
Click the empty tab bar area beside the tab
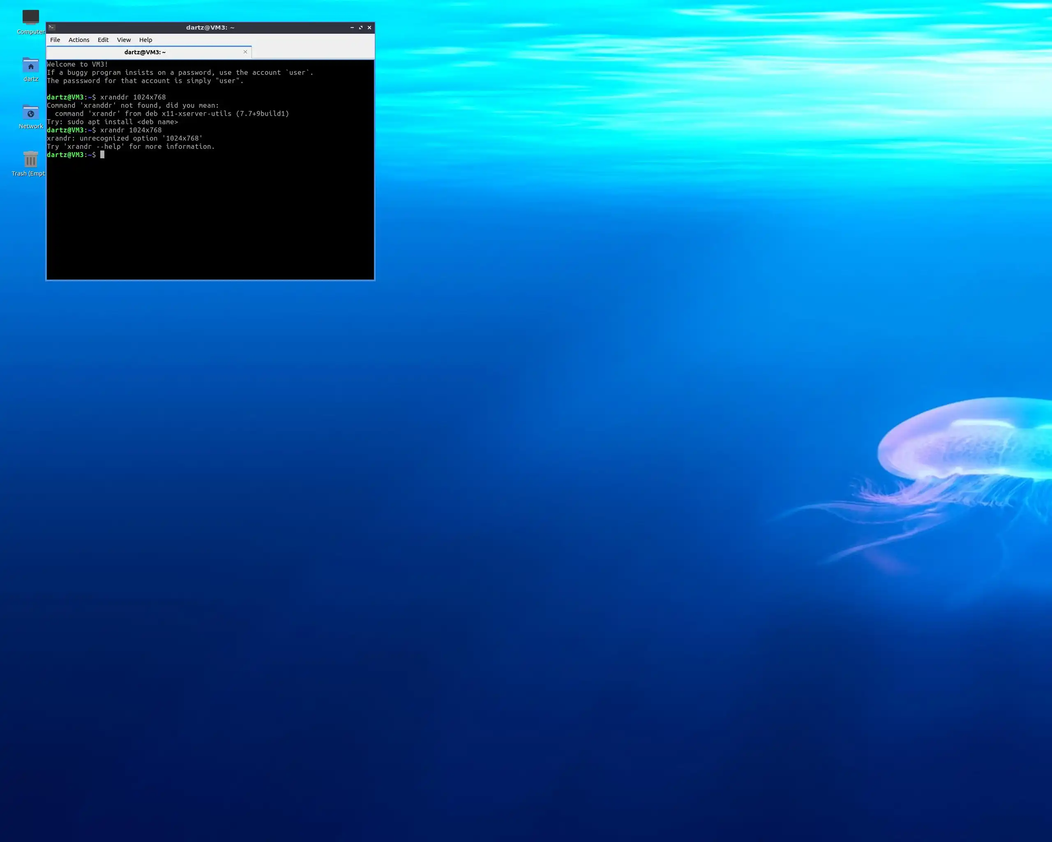(x=312, y=52)
